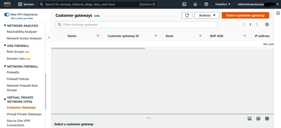Open the info panel icon at right edge
The width and height of the screenshot is (281, 128).
coord(278,13)
